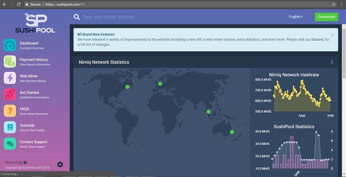The height and width of the screenshot is (177, 346).
Task: Bookmark this page with the star
Action: click(x=334, y=4)
